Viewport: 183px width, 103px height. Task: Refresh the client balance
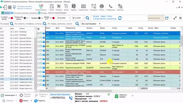[109, 94]
